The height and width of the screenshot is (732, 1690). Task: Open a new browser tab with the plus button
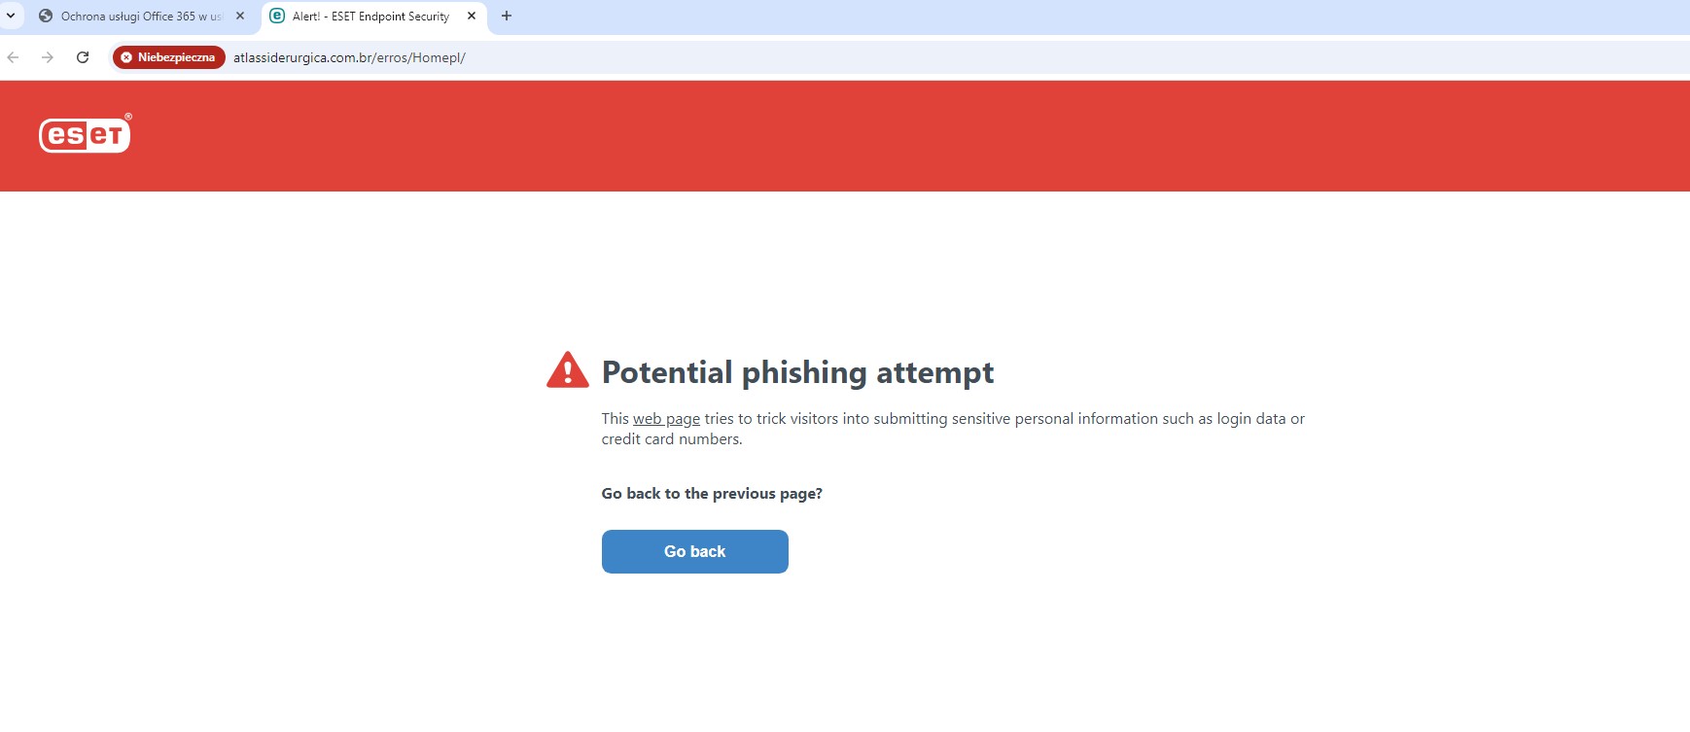tap(507, 17)
